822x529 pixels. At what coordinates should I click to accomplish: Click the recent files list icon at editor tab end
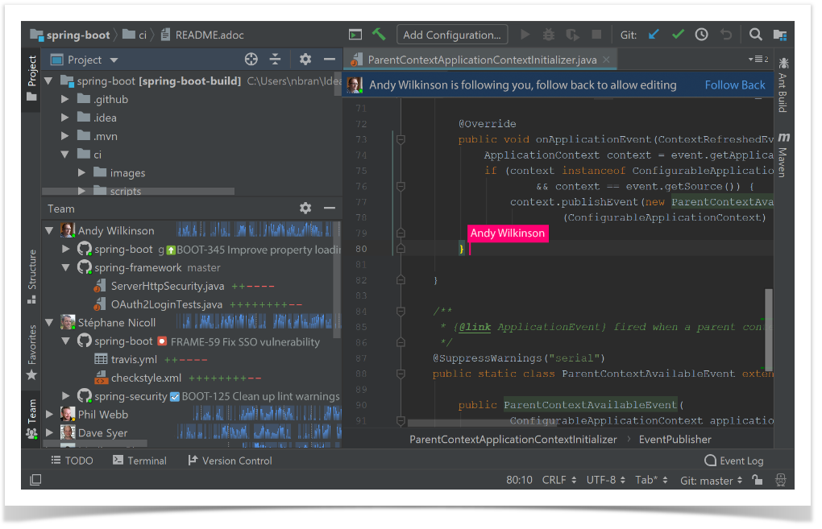click(758, 60)
